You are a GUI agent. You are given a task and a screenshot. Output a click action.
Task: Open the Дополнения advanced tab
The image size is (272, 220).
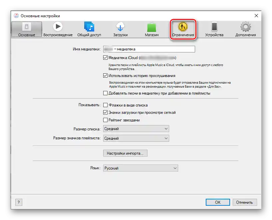click(x=246, y=29)
